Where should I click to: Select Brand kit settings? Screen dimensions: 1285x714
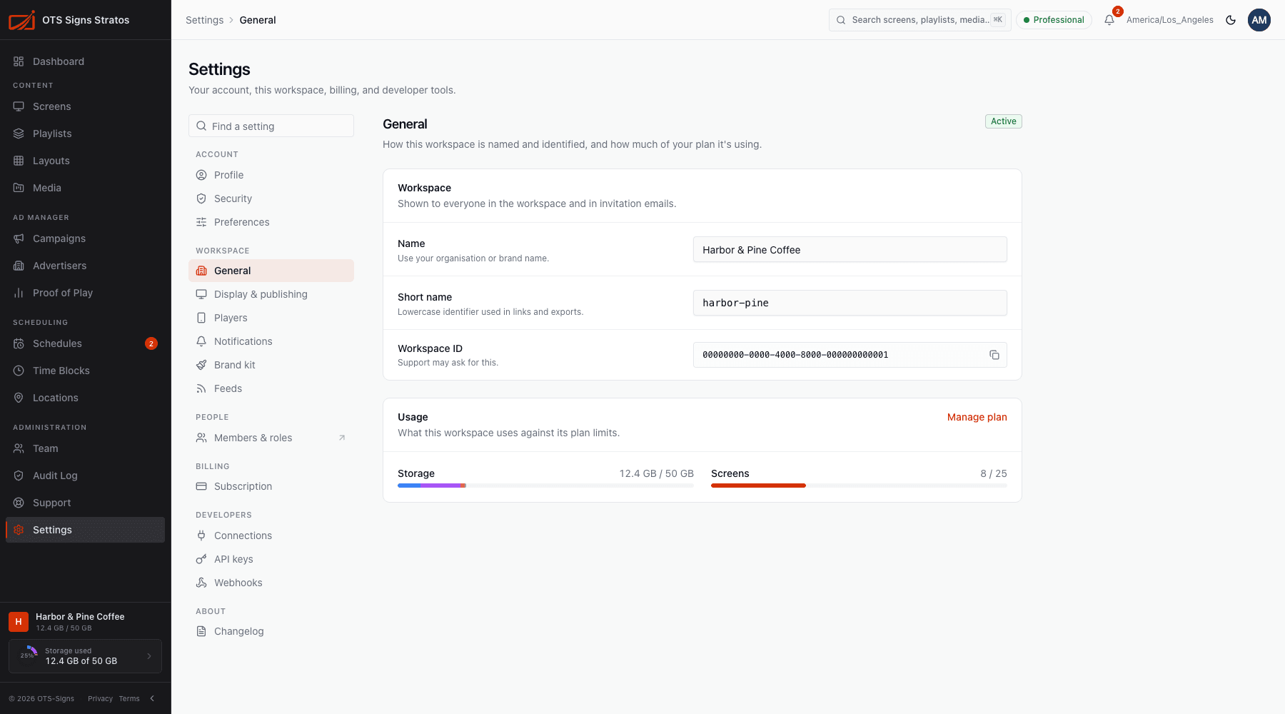click(271, 365)
